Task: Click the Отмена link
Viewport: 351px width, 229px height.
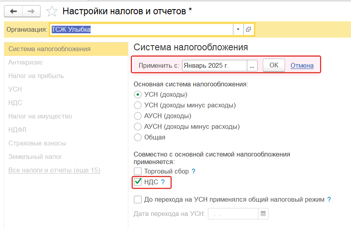Action: (302, 65)
